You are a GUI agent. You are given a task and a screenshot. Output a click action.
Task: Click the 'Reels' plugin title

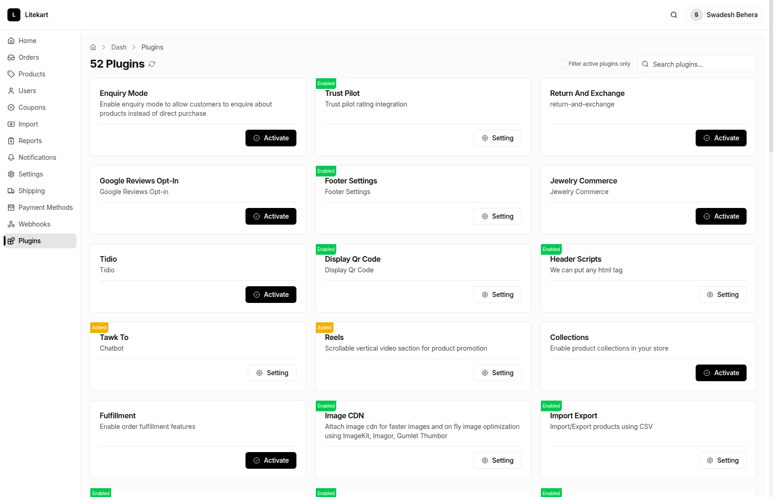[334, 337]
